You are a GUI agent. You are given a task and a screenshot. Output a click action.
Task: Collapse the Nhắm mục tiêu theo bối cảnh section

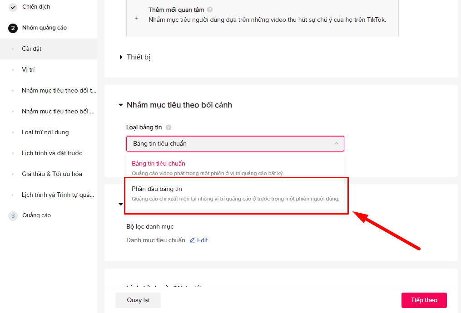pyautogui.click(x=121, y=105)
